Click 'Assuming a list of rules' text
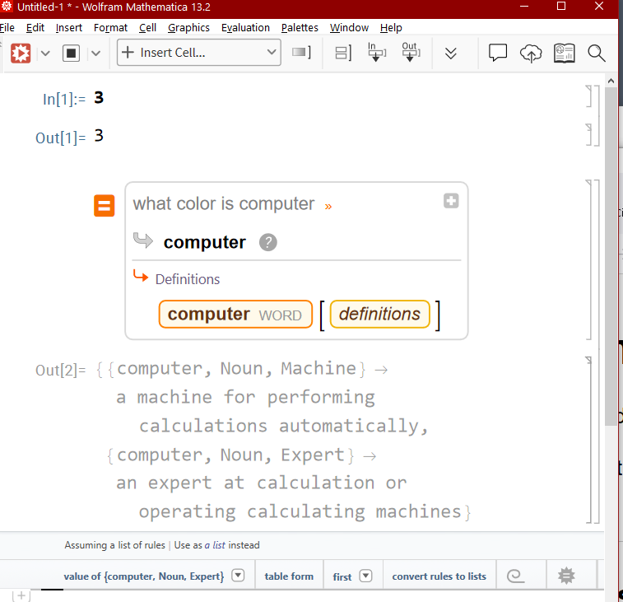Screen dimensions: 623x602 point(115,545)
